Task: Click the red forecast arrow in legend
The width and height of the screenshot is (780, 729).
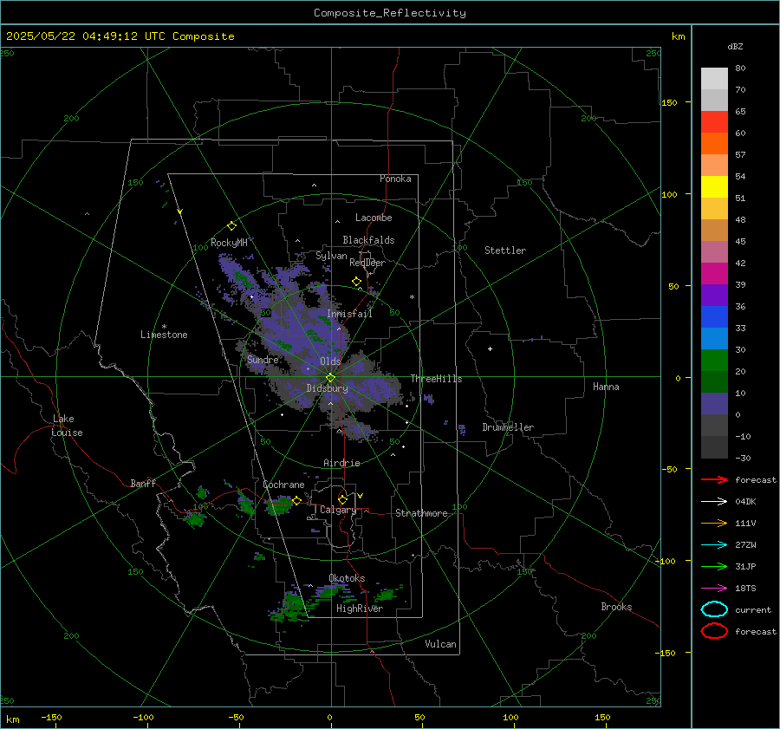Action: tap(714, 479)
